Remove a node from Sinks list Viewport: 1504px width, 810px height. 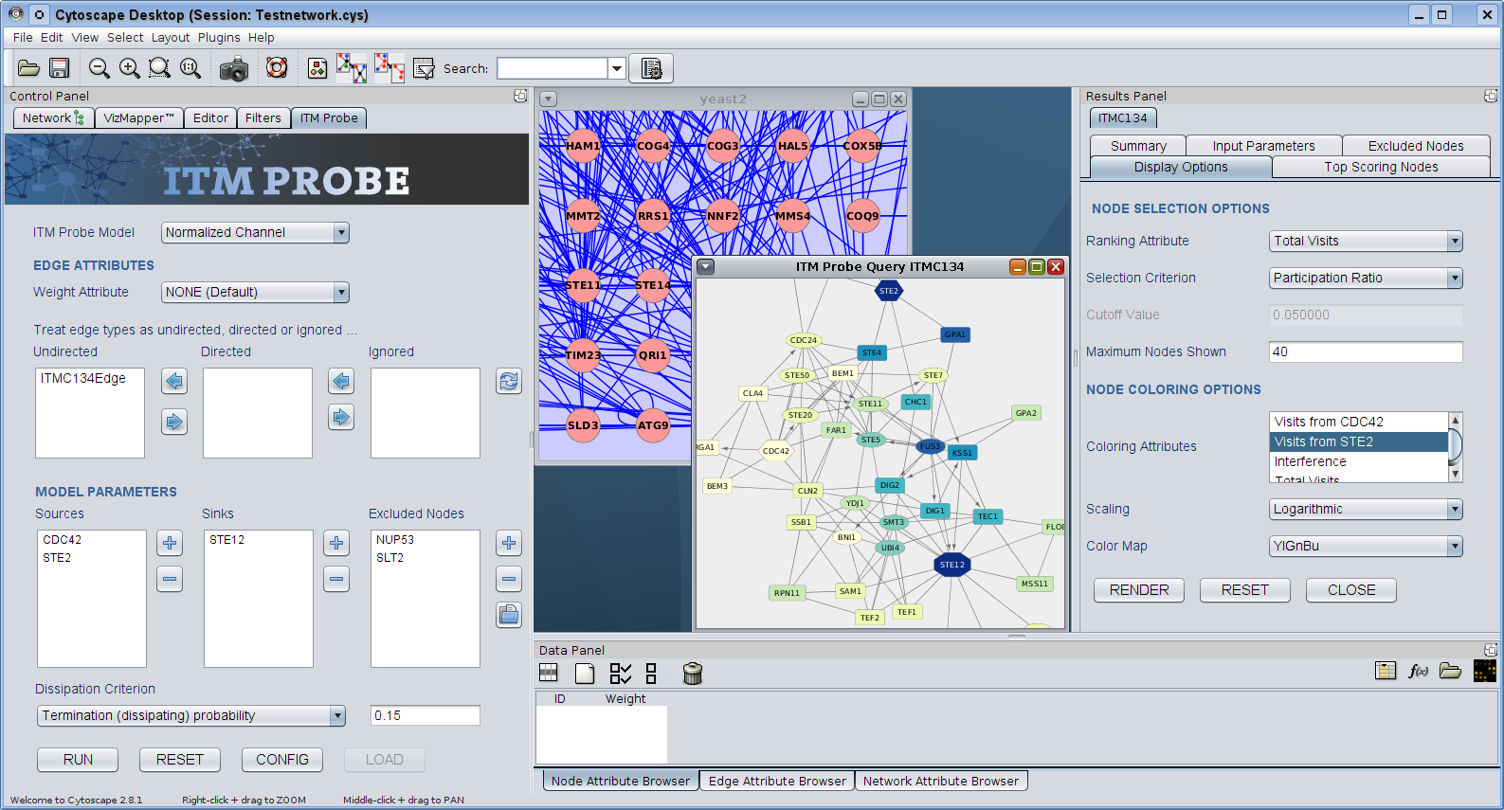coord(336,579)
